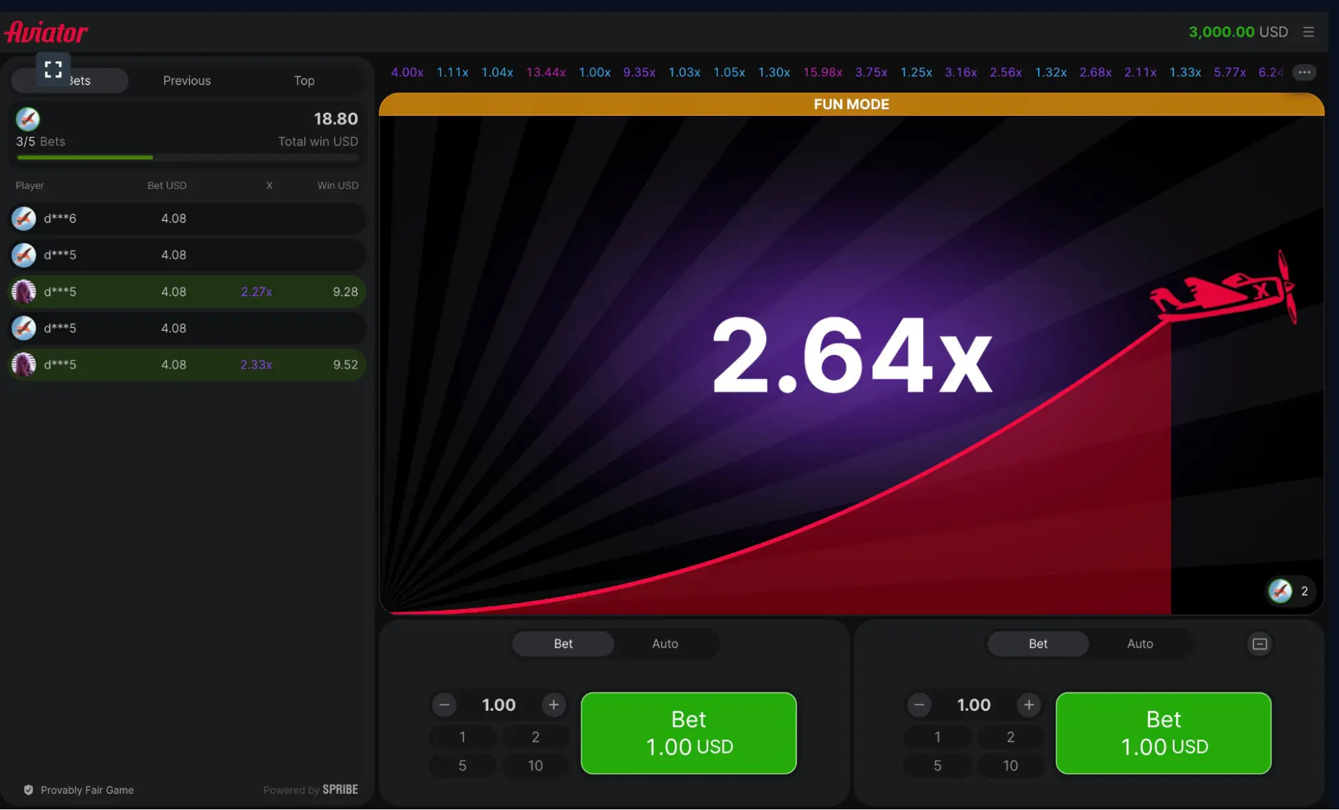Select quick amount 10 in left panel

pyautogui.click(x=535, y=765)
